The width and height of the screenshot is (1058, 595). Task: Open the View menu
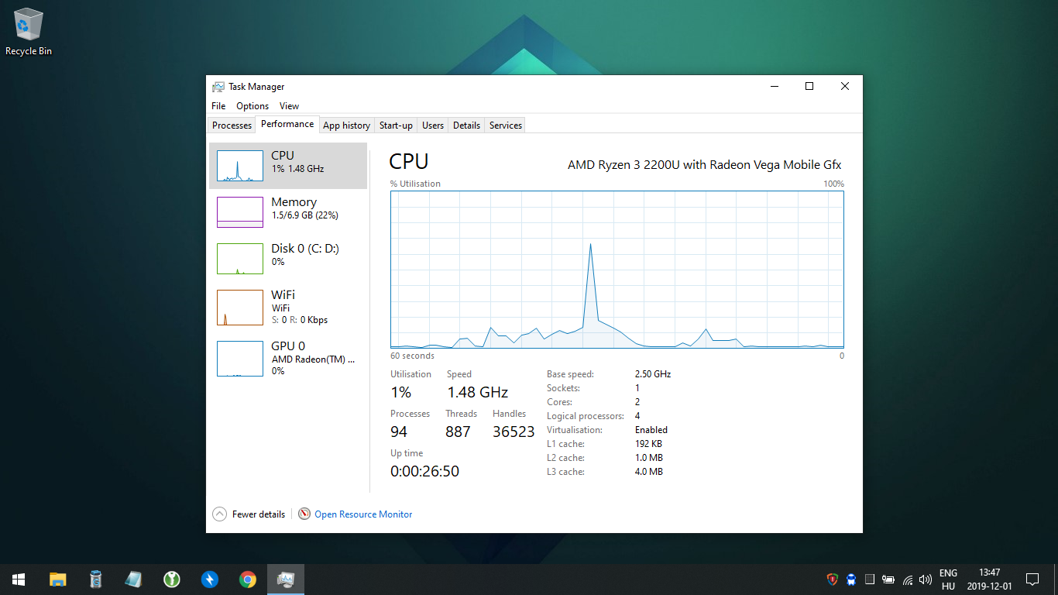click(x=289, y=106)
